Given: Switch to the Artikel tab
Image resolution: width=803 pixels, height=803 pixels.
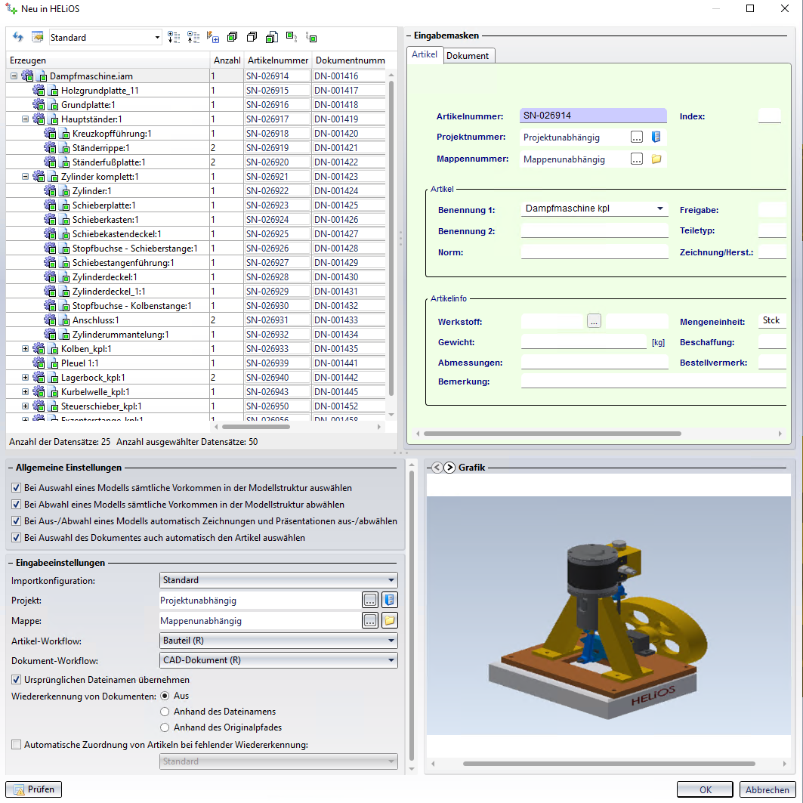Looking at the screenshot, I should 425,55.
